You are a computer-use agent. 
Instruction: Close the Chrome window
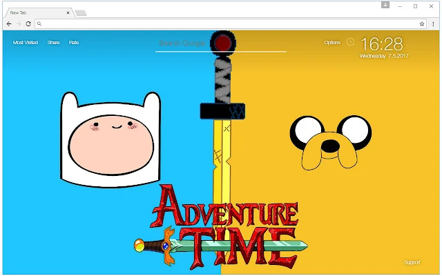pos(431,6)
